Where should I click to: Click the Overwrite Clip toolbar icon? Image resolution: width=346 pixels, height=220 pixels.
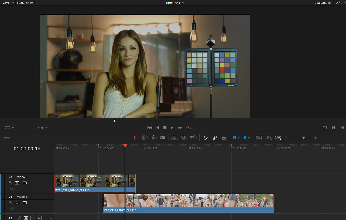[x=184, y=137]
